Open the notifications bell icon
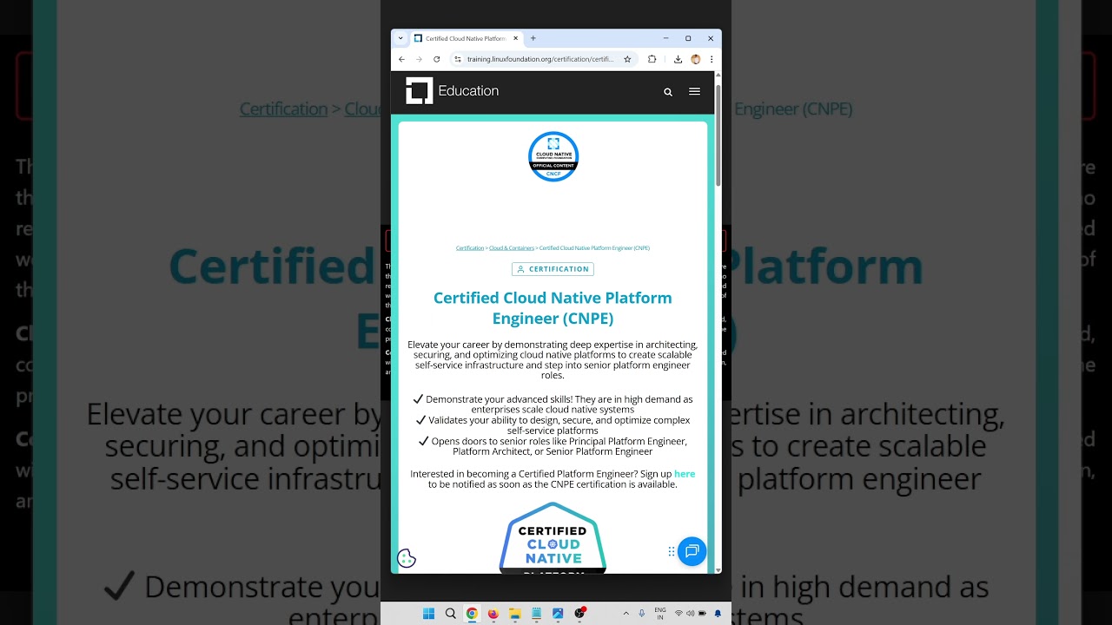Image resolution: width=1112 pixels, height=625 pixels. click(x=718, y=614)
